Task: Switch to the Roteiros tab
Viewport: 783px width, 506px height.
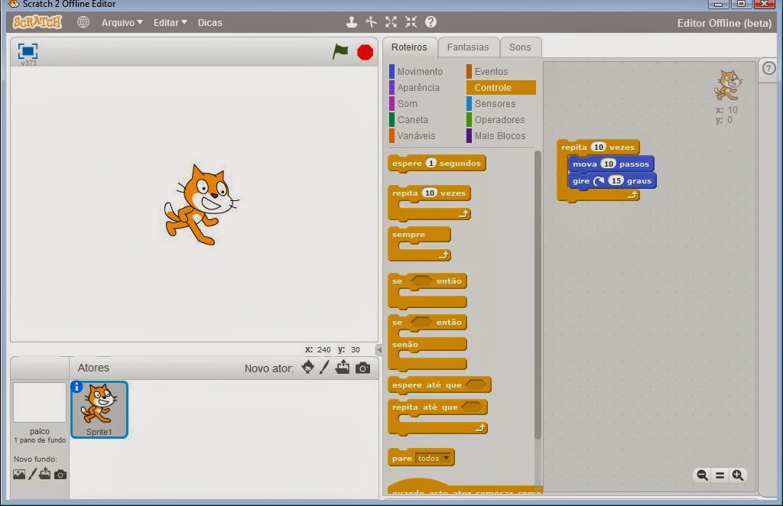Action: 409,47
